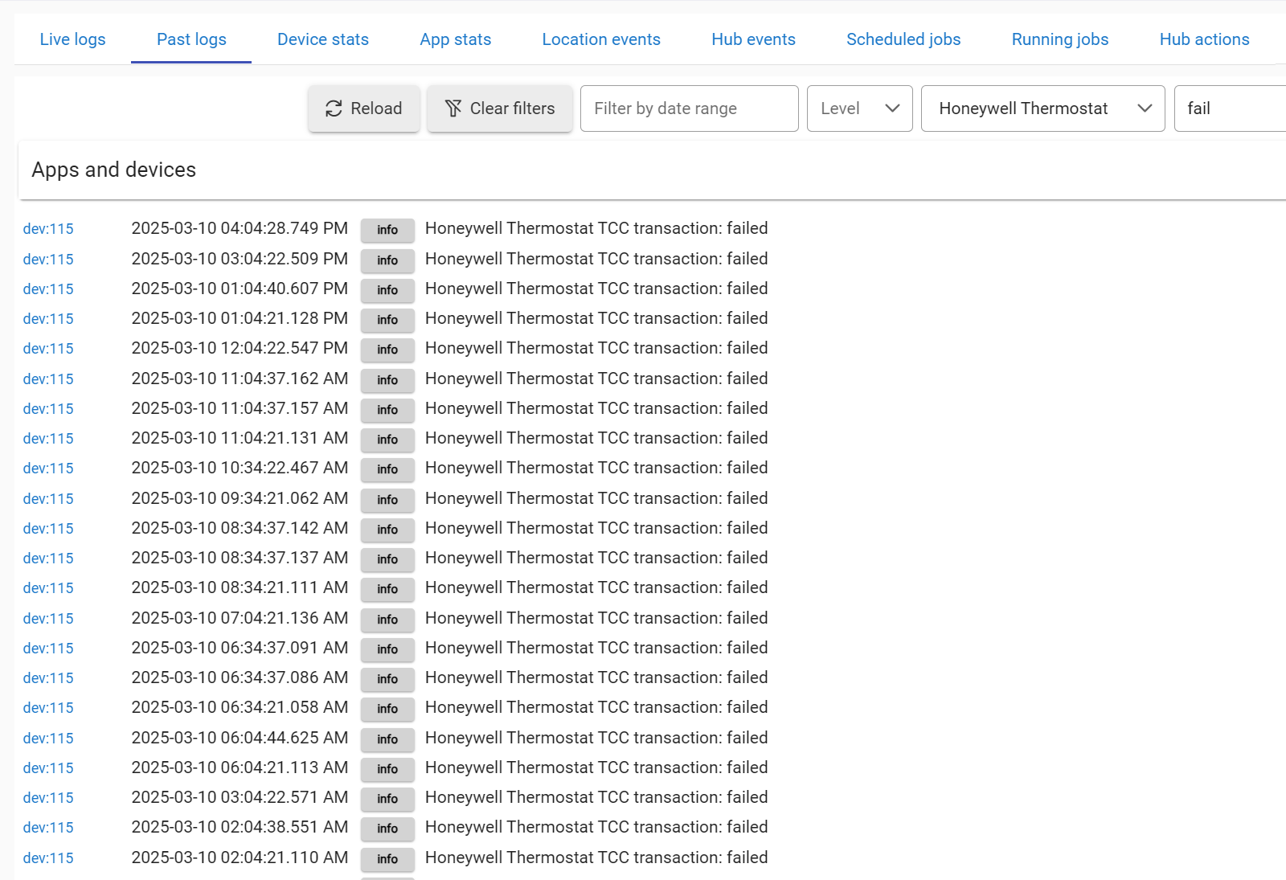Viewport: 1286px width, 880px height.
Task: Open the Running jobs tab
Action: click(x=1060, y=39)
